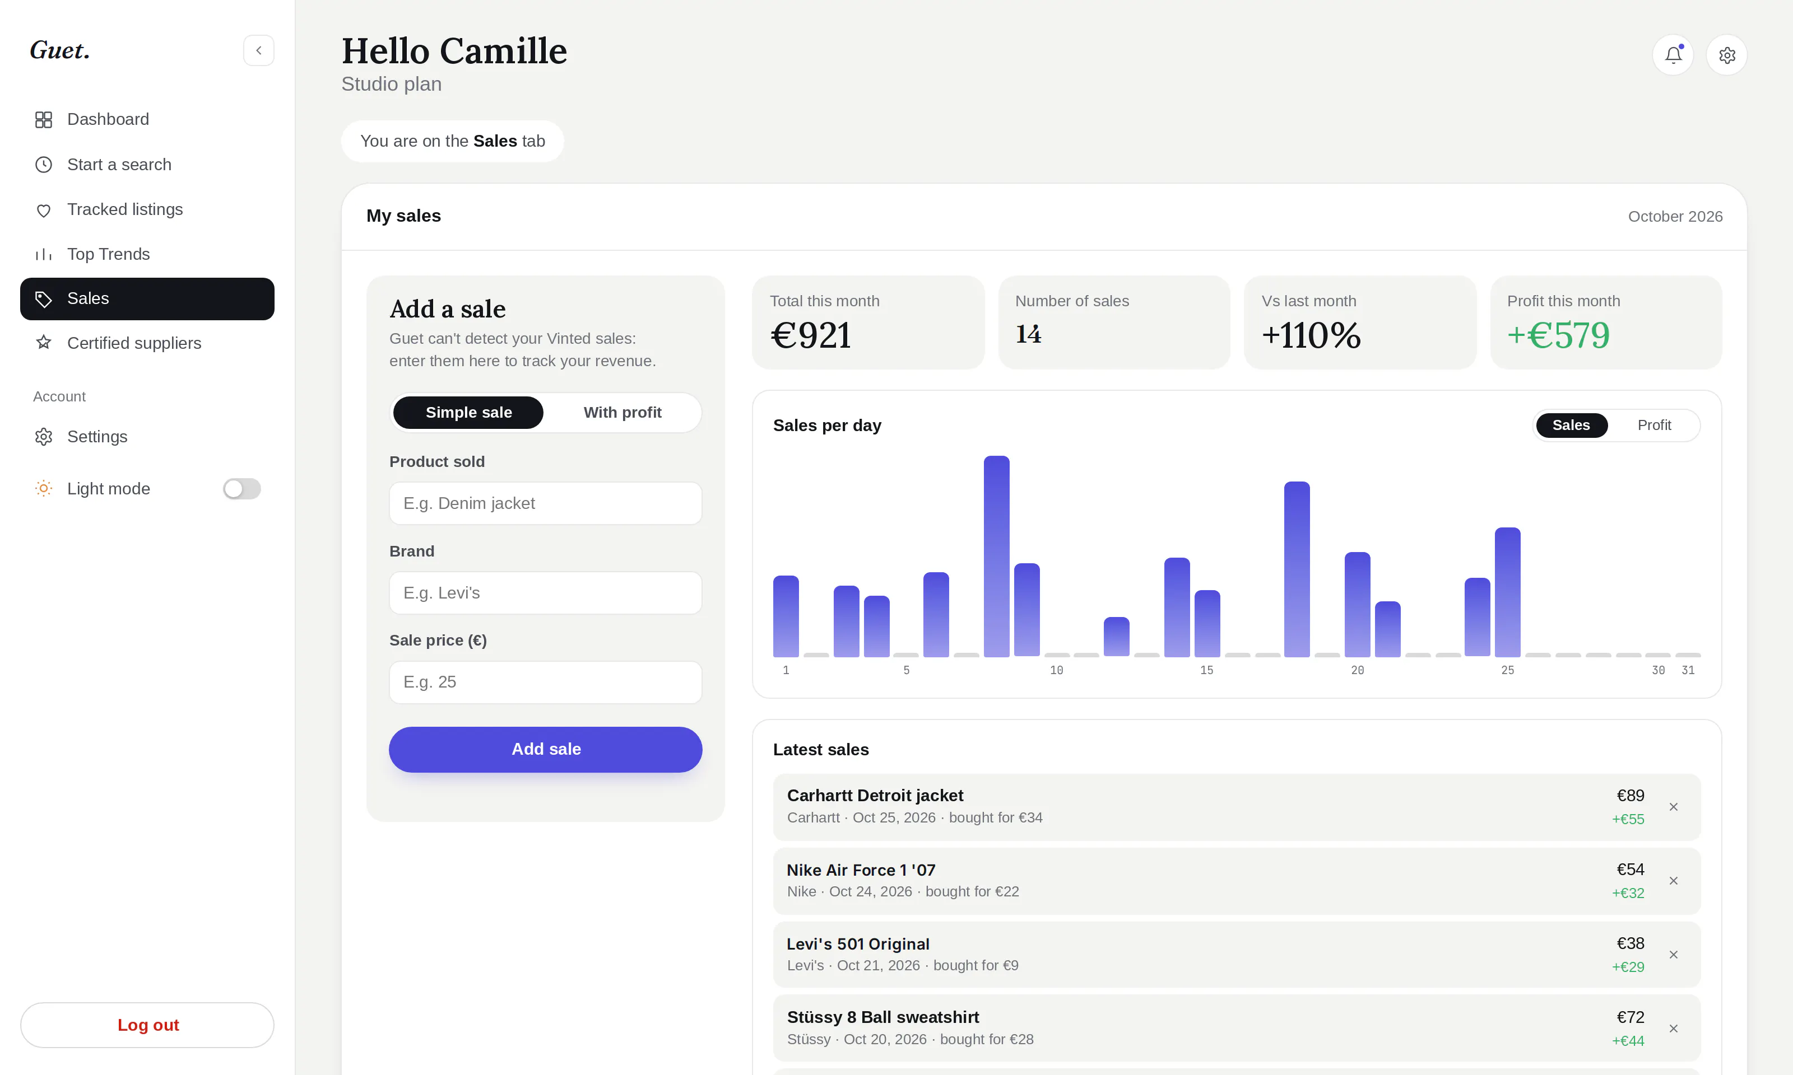Click the Add sale button
Image resolution: width=1793 pixels, height=1075 pixels.
[546, 749]
